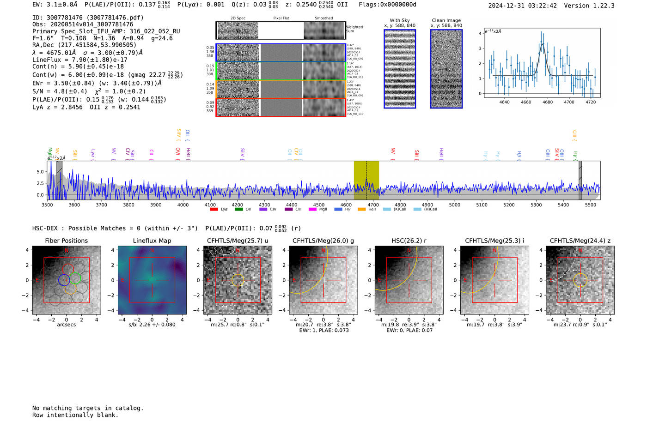Click the With Sky 2D image
The image size is (647, 440).
tap(400, 69)
